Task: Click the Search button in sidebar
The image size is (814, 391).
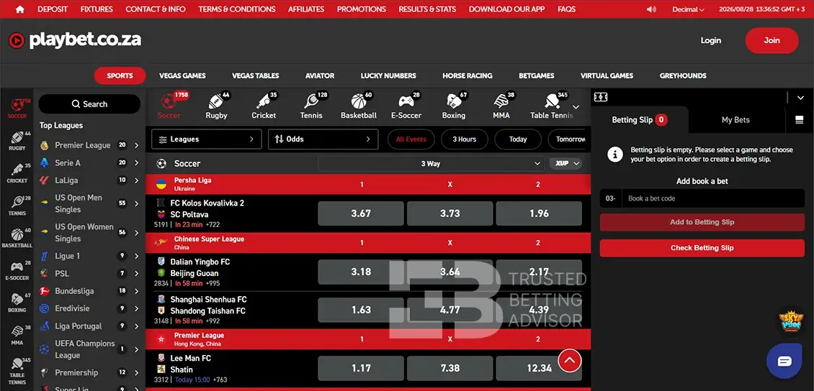Action: [x=89, y=104]
